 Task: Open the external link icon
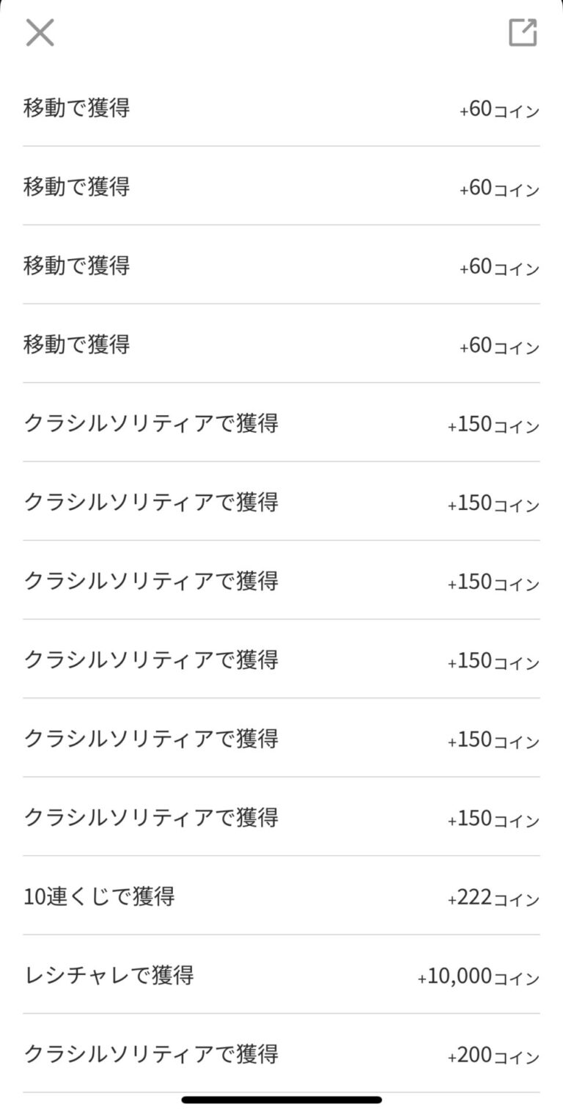(x=523, y=33)
